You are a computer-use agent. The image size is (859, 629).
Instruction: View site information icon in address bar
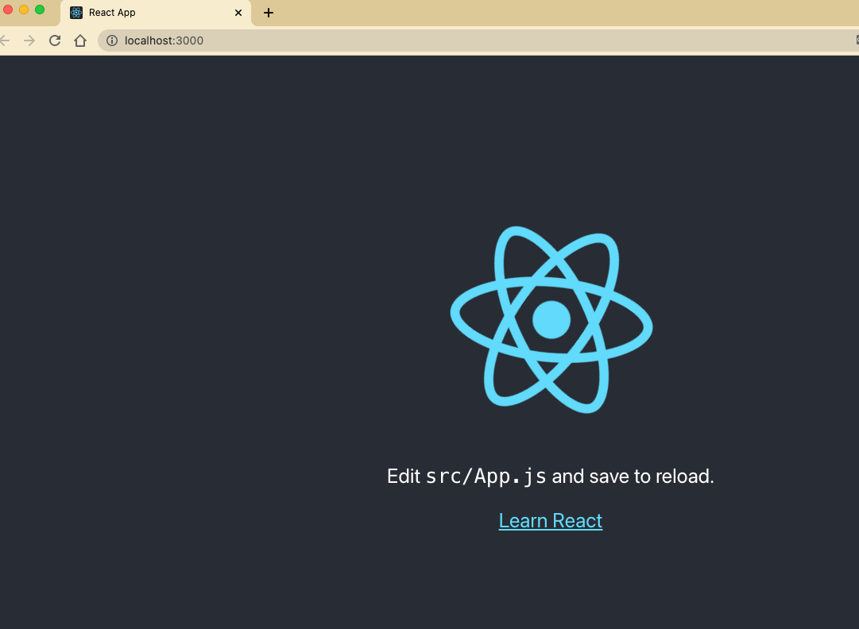tap(112, 41)
